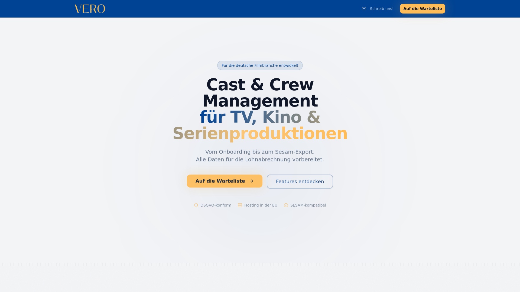The image size is (520, 292).
Task: Open the 'Schreib uns!' contact link
Action: pyautogui.click(x=381, y=9)
